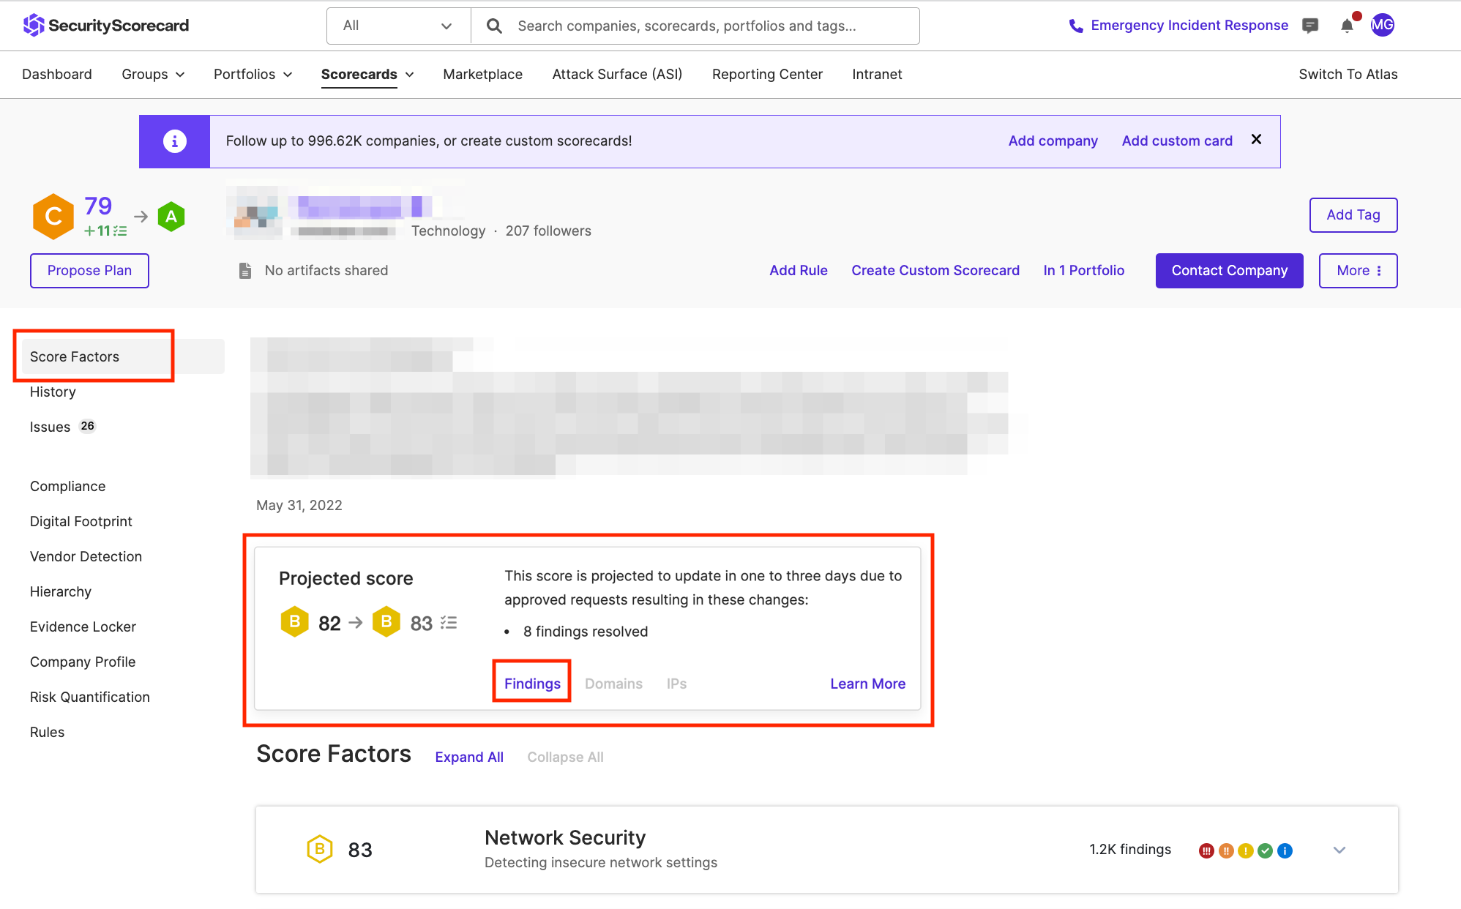Click the Emergency Incident Response phone icon
Viewport: 1461px width, 909px height.
tap(1075, 26)
